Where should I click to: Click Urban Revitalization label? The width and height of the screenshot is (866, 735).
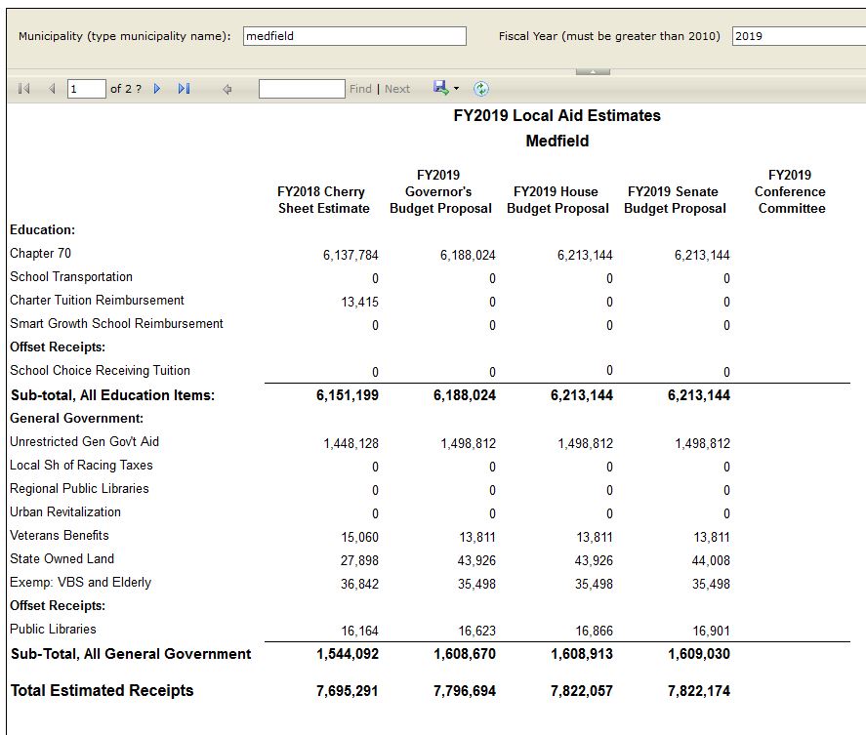(x=65, y=511)
